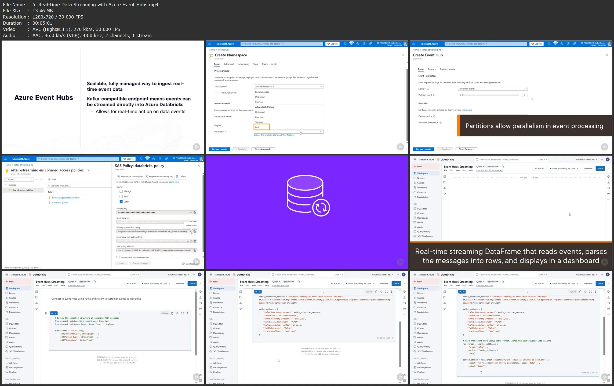
Task: Open run options arrow beside eventSchema cell play button
Action: (x=56, y=313)
